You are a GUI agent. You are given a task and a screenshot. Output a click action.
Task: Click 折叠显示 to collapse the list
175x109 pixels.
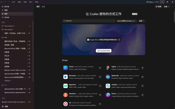click(x=7, y=81)
